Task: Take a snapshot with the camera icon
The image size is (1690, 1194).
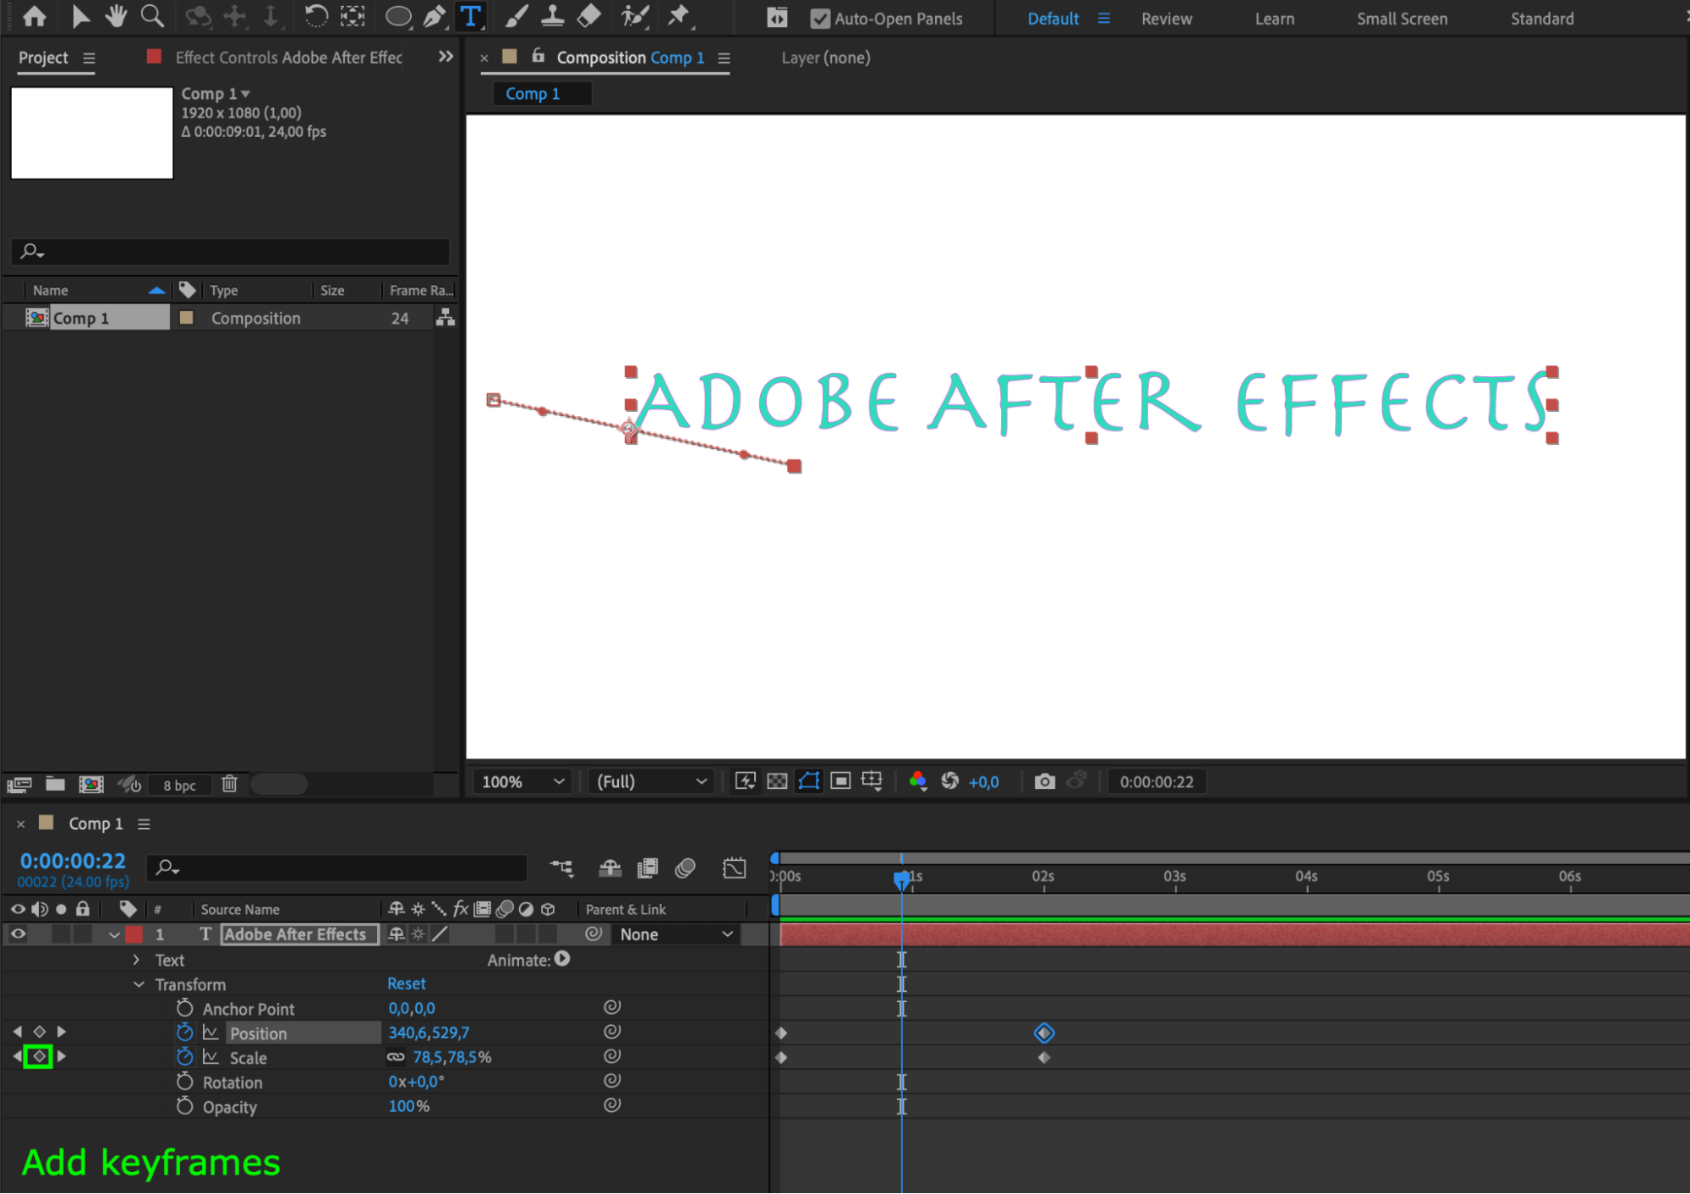Action: pos(1045,781)
